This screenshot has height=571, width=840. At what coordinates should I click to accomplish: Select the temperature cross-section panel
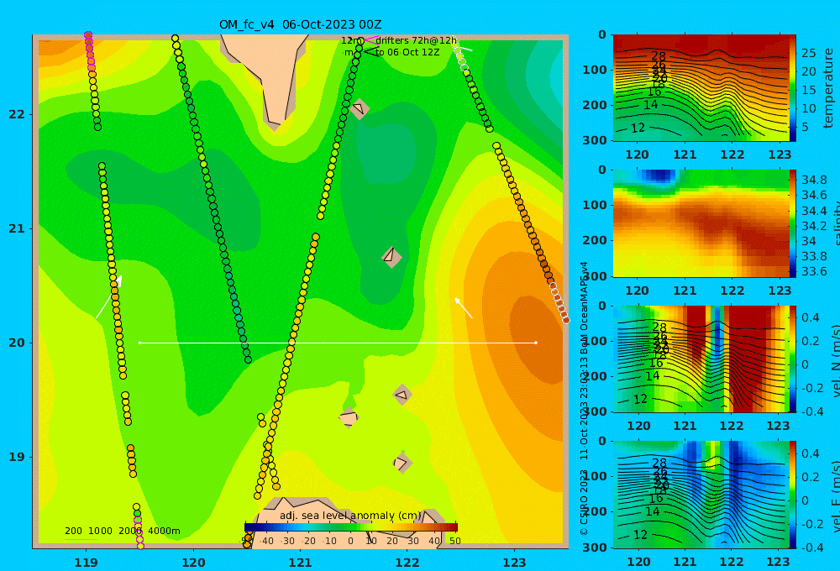[x=701, y=88]
